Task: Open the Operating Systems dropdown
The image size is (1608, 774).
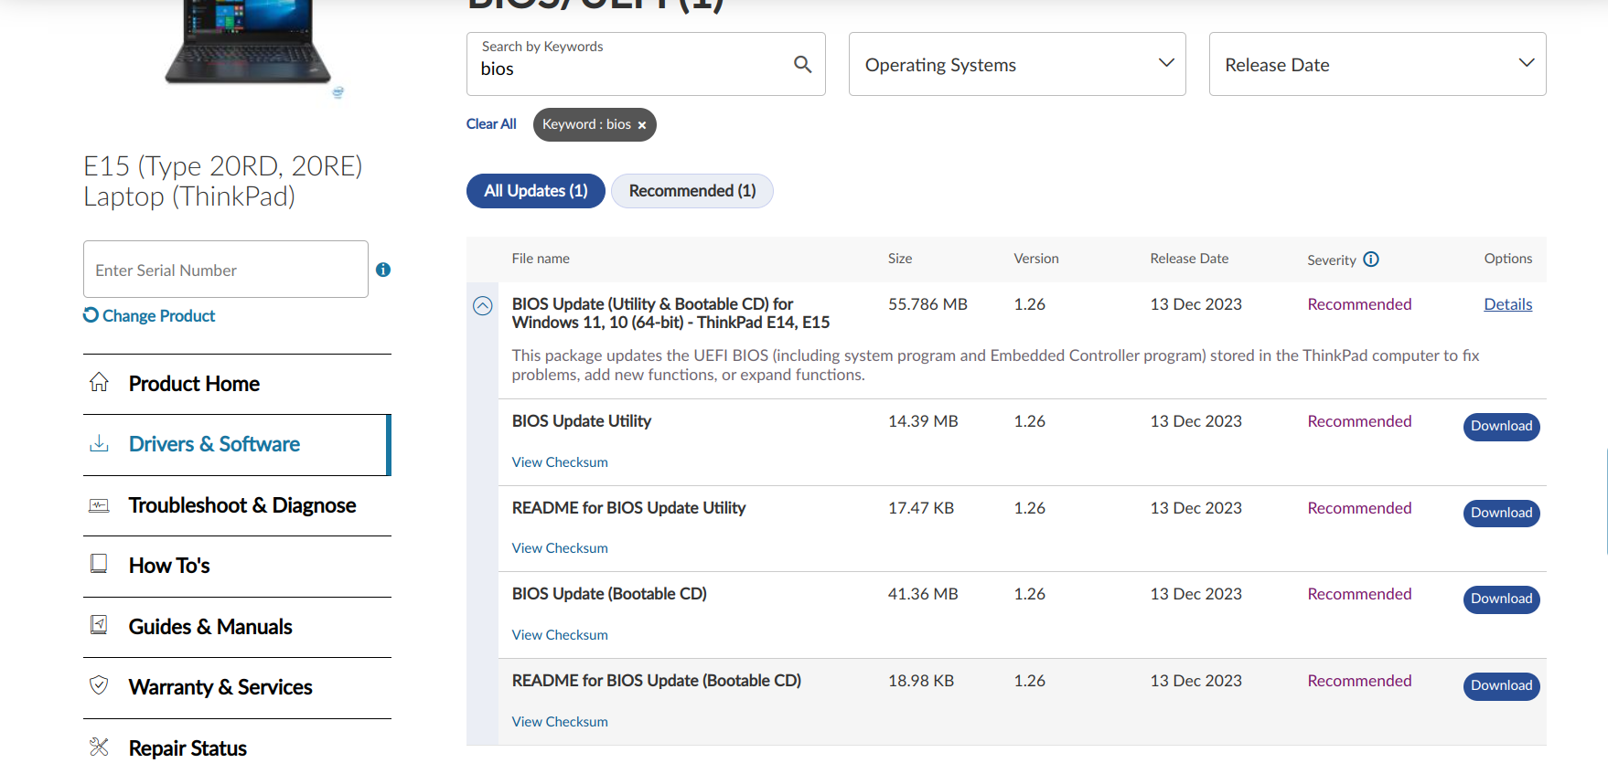Action: (x=1017, y=64)
